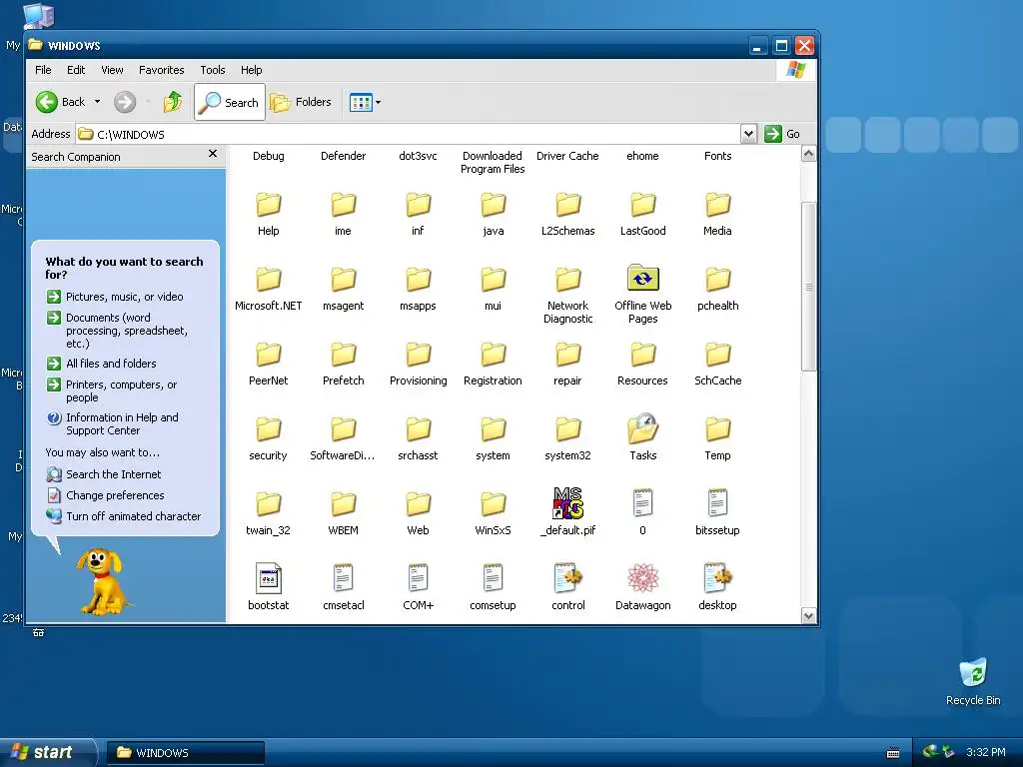The image size is (1023, 767).
Task: Search for Printers, computers, or people
Action: pyautogui.click(x=112, y=390)
